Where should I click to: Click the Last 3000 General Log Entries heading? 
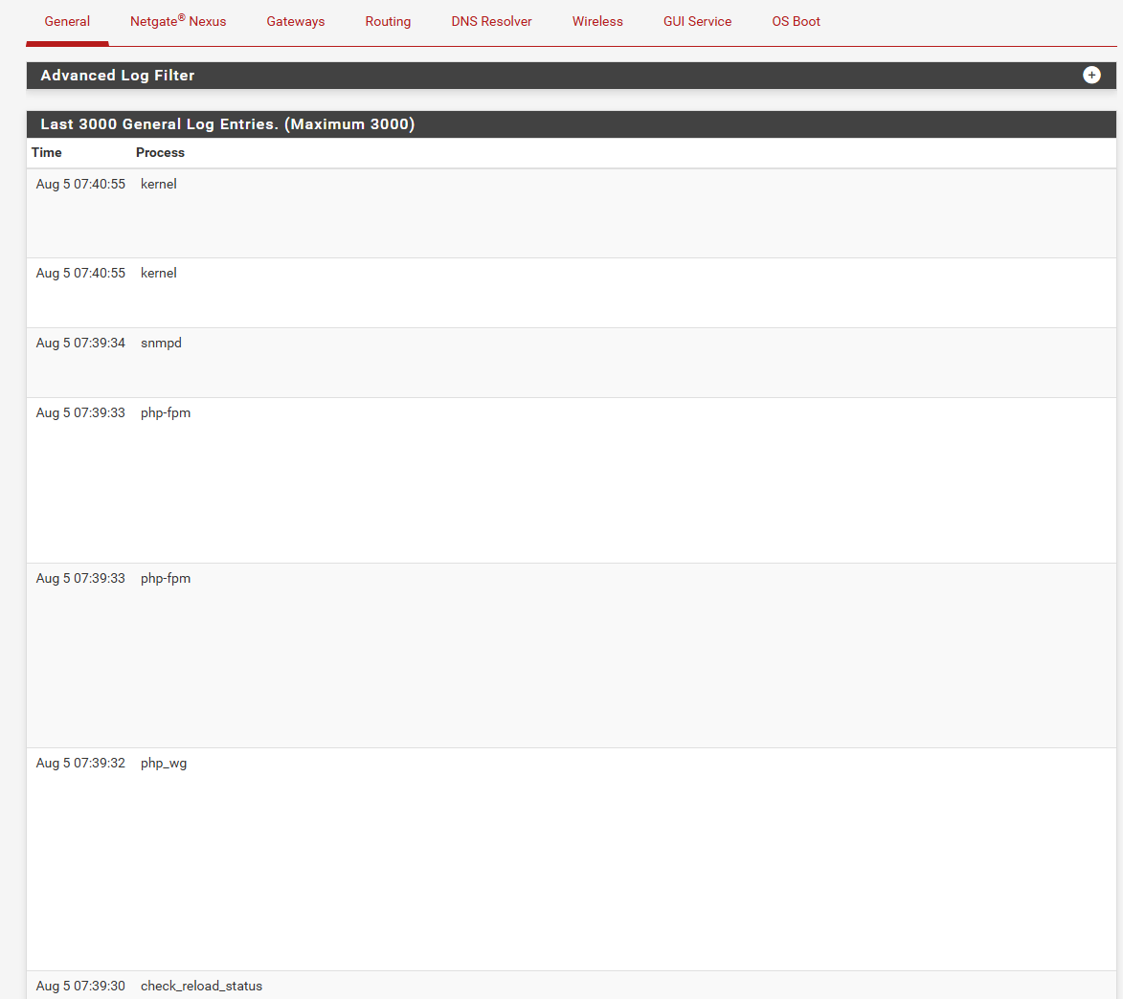click(228, 124)
